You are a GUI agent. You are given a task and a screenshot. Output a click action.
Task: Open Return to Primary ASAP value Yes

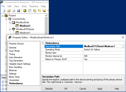[x=104, y=59]
